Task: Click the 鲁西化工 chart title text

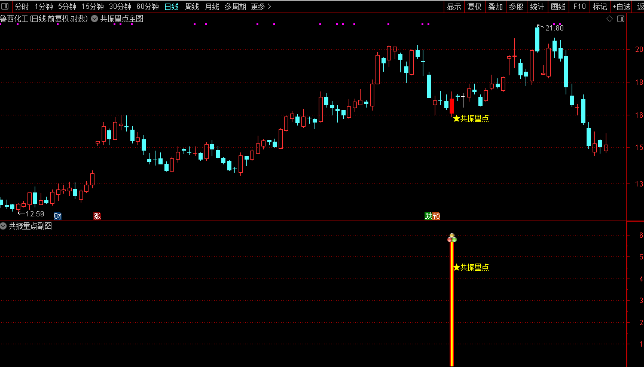Action: coord(44,19)
